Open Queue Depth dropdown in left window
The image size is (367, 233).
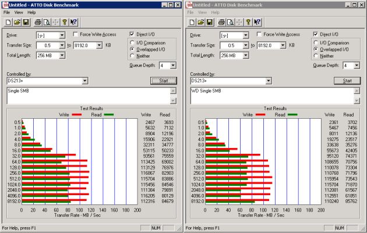pyautogui.click(x=173, y=65)
